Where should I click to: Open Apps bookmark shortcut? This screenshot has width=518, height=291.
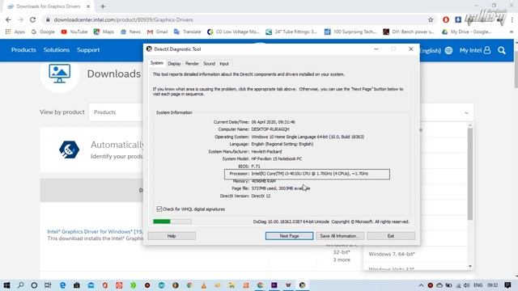[15, 32]
